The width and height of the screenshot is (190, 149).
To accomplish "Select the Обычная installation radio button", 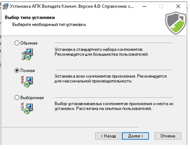I will 17,43.
